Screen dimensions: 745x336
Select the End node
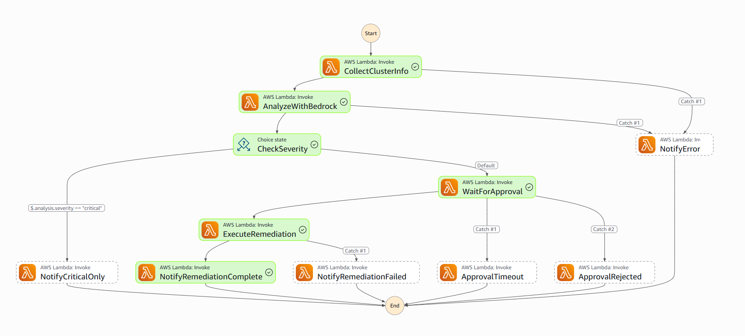pyautogui.click(x=395, y=306)
